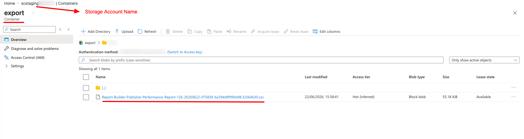The height and width of the screenshot is (139, 524).
Task: Click the Acquire lease icon
Action: [x=253, y=31]
